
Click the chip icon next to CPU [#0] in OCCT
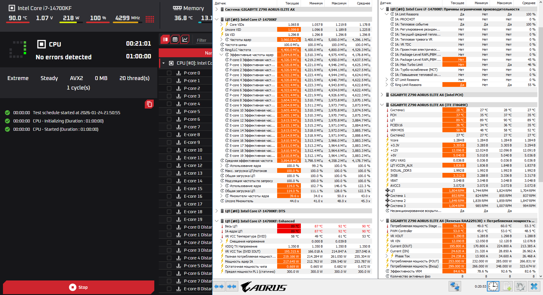[x=171, y=63]
